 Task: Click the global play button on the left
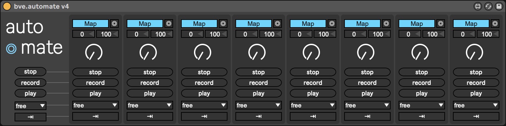(x=30, y=93)
